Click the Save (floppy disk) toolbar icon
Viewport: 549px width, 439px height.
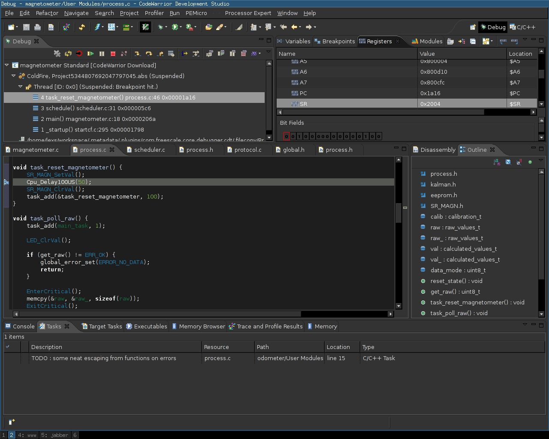(26, 27)
